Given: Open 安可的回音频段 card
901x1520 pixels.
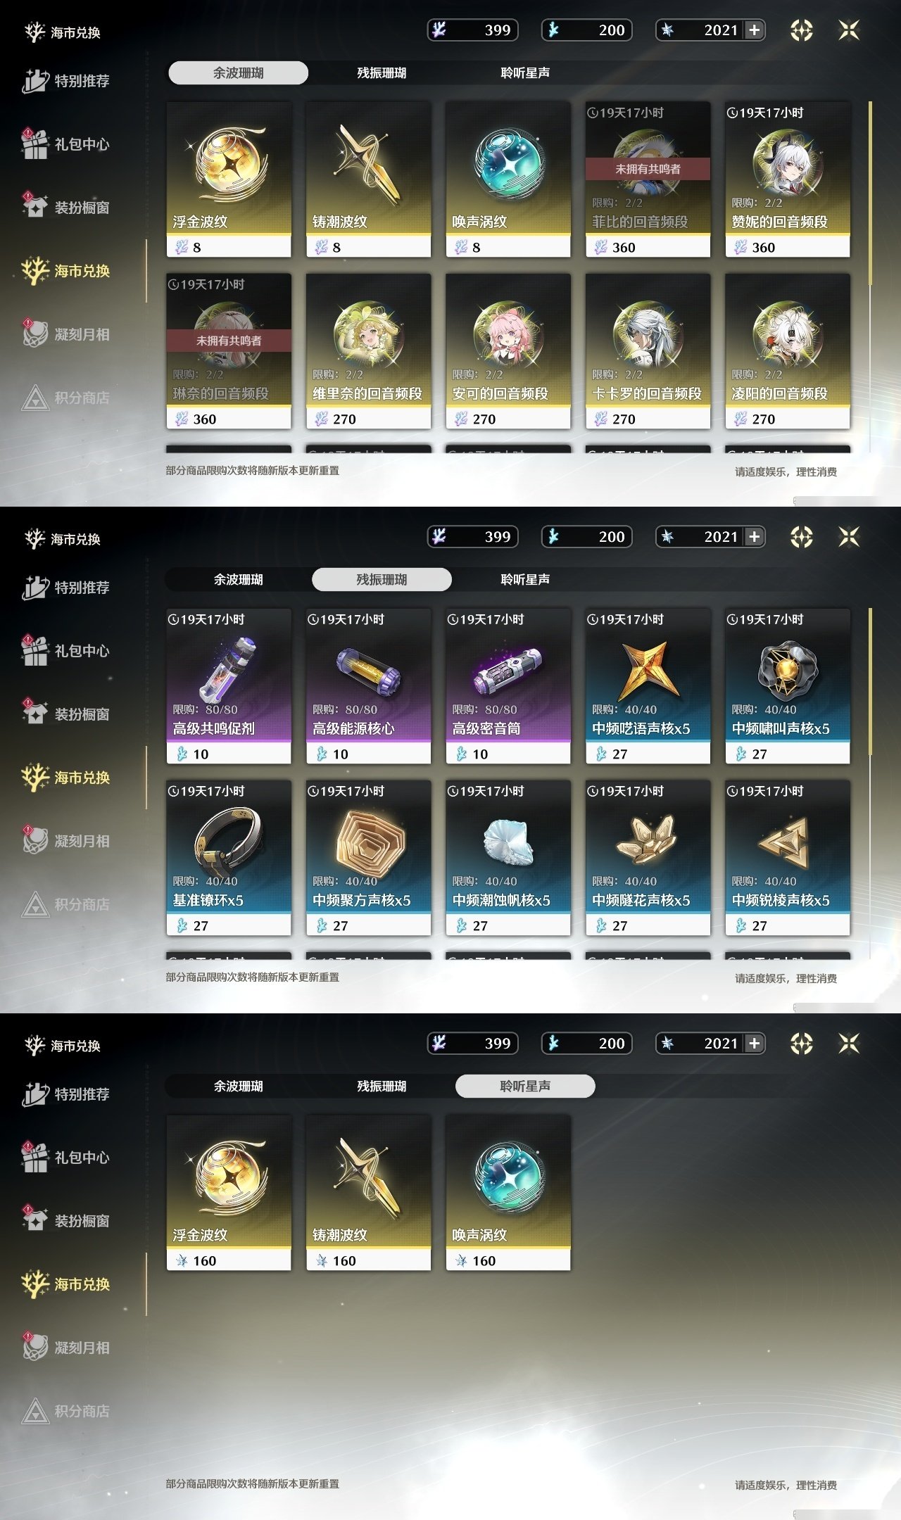Looking at the screenshot, I should [508, 351].
